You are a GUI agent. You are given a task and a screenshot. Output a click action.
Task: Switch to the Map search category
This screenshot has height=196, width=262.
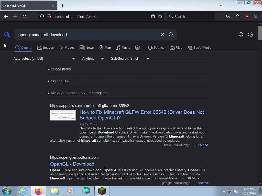coord(105,48)
